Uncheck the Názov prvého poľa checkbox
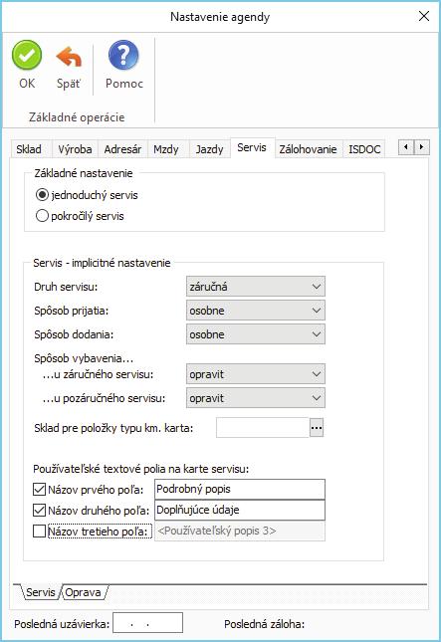441x642 pixels. click(39, 489)
